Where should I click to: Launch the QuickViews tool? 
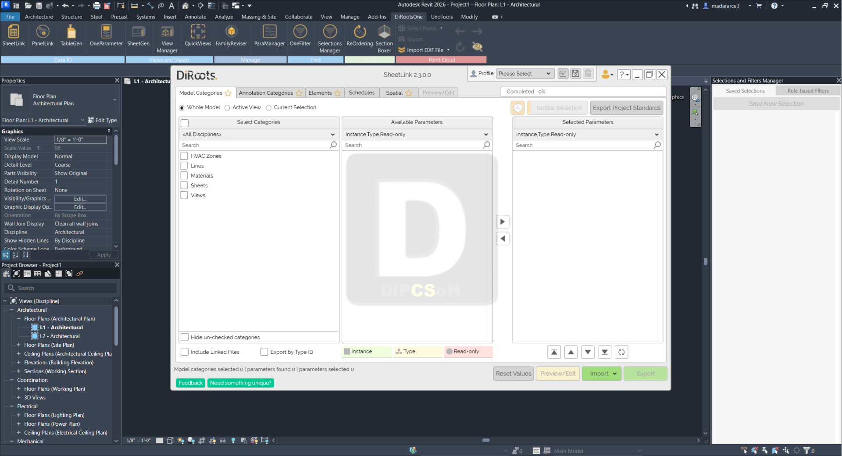coord(198,35)
